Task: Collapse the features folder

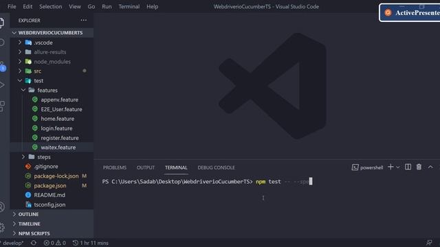Action: click(23, 90)
